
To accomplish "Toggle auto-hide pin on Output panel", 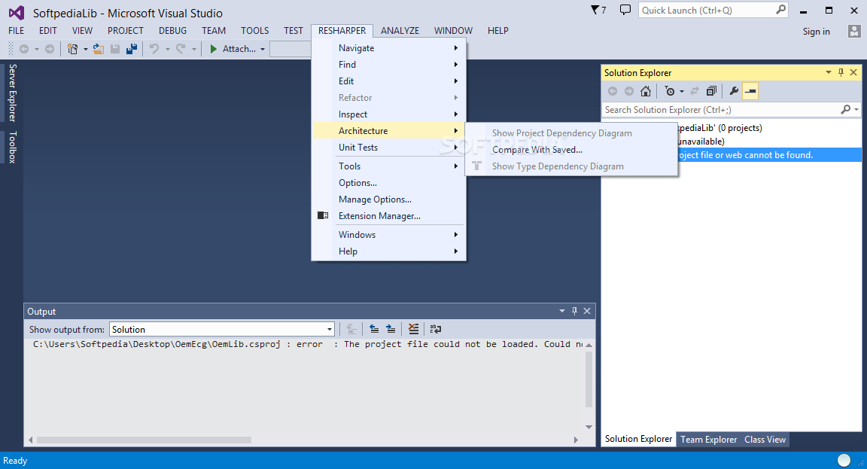I will point(574,312).
